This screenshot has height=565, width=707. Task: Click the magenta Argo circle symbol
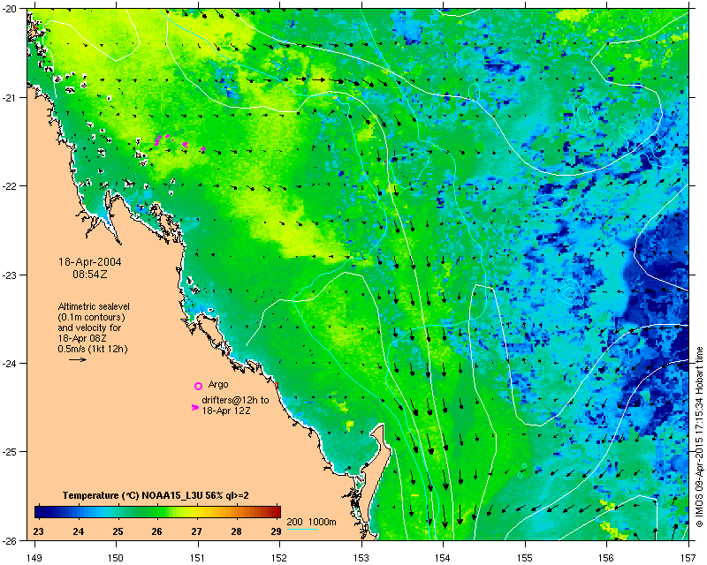(198, 386)
